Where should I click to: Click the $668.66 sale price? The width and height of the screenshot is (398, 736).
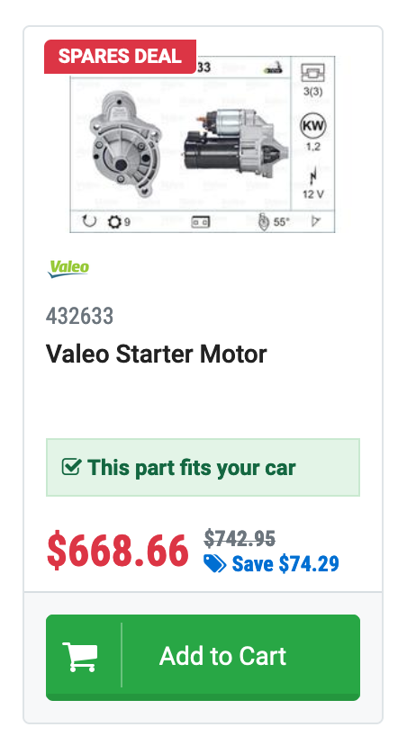point(117,551)
